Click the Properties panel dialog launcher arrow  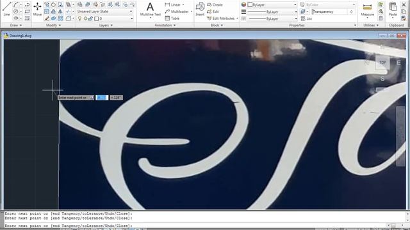355,26
